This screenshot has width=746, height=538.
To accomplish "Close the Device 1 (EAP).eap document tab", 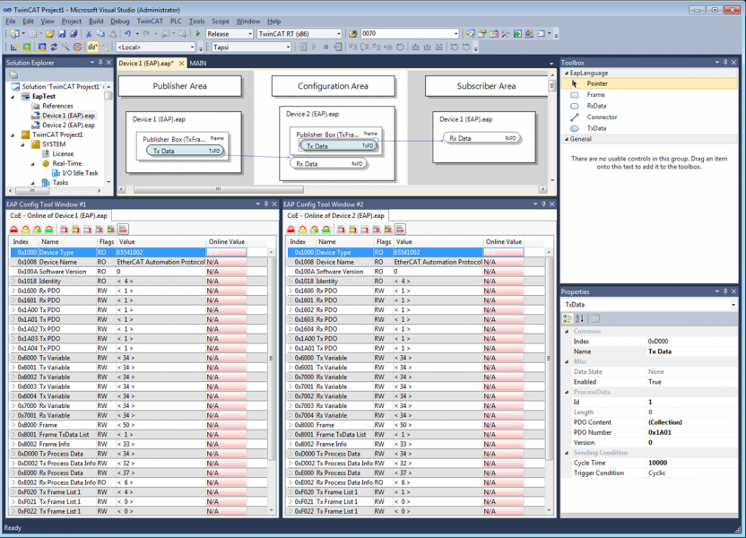I will 181,64.
